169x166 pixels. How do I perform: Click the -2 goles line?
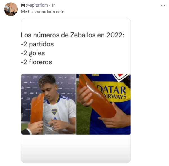pos(33,53)
